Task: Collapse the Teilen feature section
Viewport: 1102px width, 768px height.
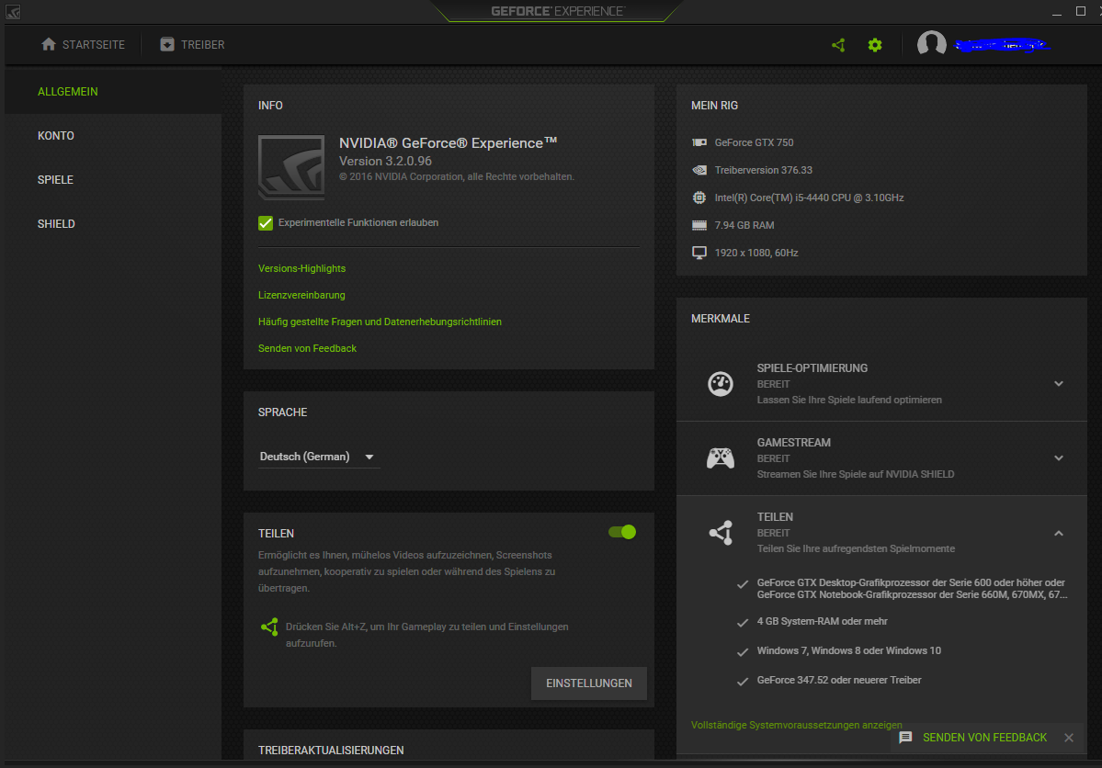Action: click(1059, 534)
